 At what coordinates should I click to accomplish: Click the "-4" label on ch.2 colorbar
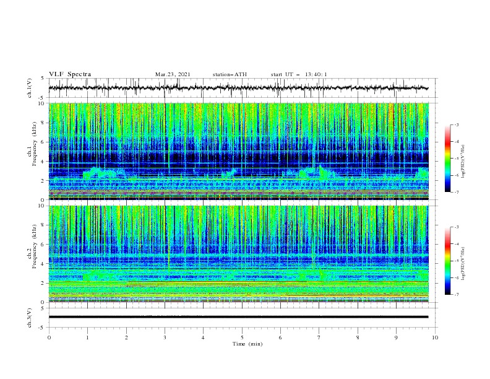(456, 244)
